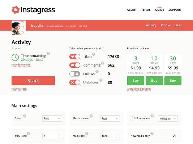The image size is (193, 144).
Task: Open help icon beside Comments label
Action: (x=103, y=63)
